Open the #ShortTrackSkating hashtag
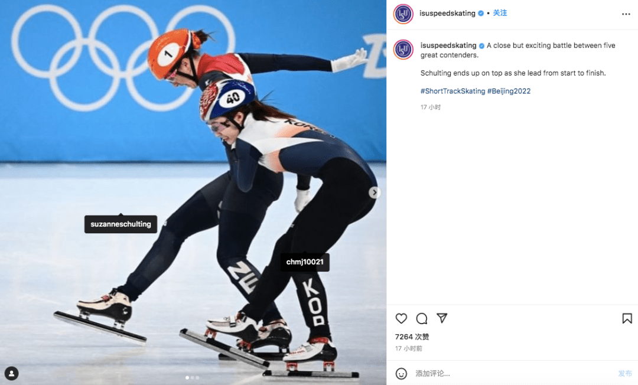 pyautogui.click(x=453, y=91)
